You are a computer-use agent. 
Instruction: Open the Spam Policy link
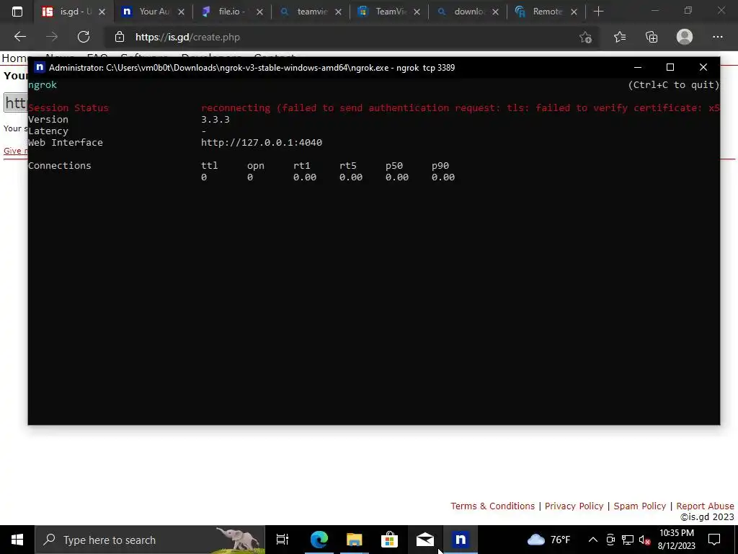(640, 506)
